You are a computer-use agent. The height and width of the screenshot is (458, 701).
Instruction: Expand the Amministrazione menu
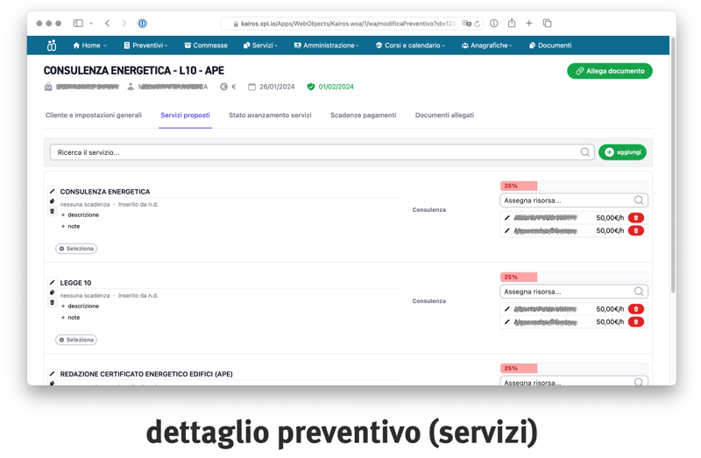[x=326, y=46]
